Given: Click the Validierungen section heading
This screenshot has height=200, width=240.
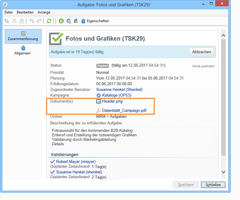Looking at the screenshot, I should [x=65, y=155].
